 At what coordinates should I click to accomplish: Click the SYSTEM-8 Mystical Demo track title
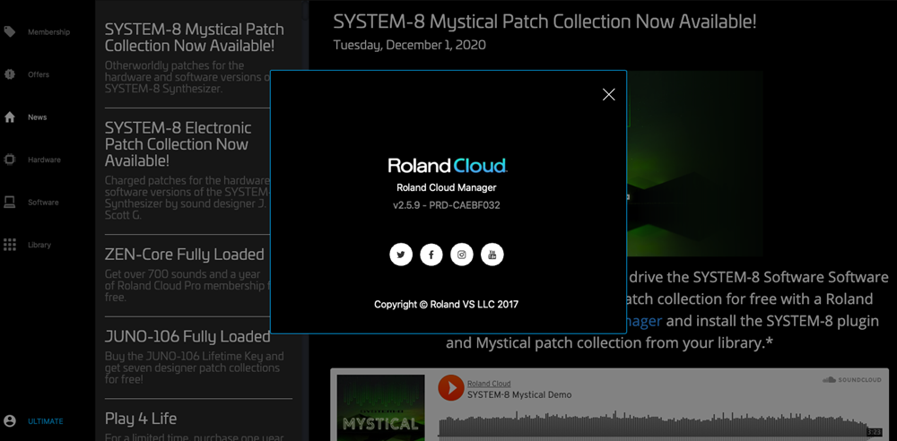(x=519, y=394)
